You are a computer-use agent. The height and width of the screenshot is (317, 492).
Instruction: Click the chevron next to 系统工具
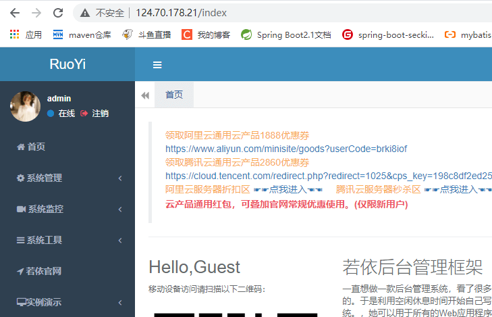(120, 241)
